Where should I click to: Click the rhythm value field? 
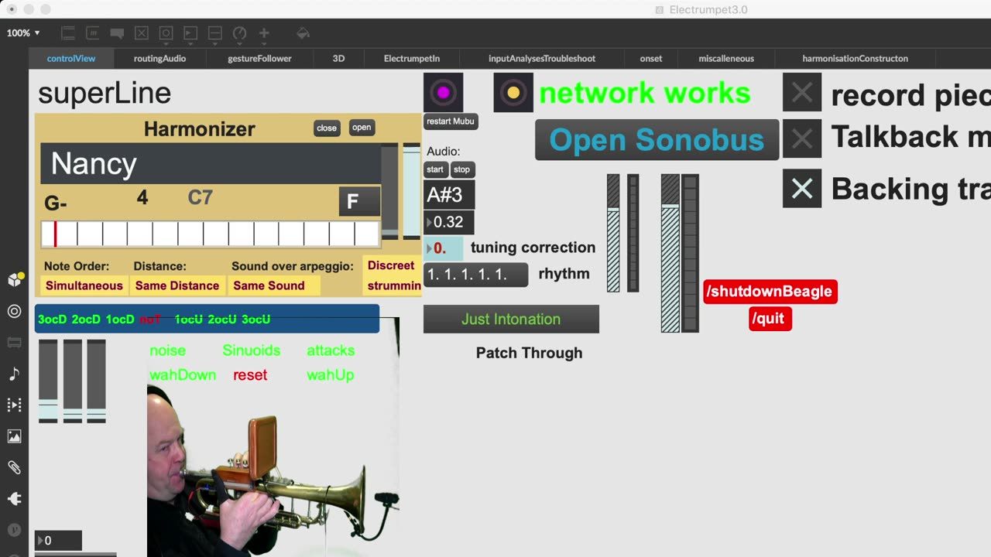pos(475,275)
